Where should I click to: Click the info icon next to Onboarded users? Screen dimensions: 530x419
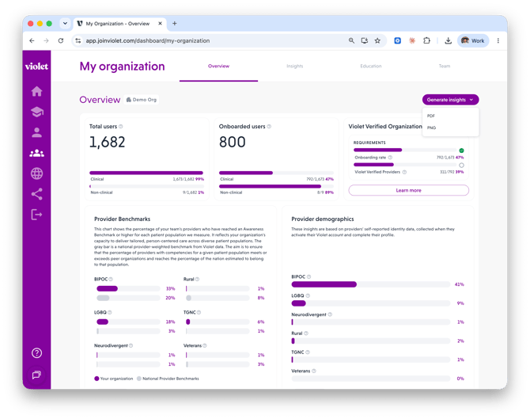point(269,127)
